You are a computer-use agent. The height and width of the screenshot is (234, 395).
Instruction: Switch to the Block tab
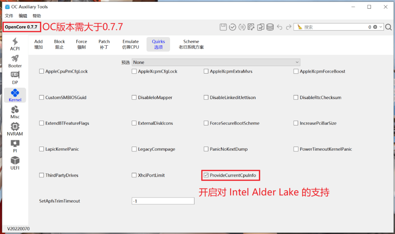click(60, 44)
